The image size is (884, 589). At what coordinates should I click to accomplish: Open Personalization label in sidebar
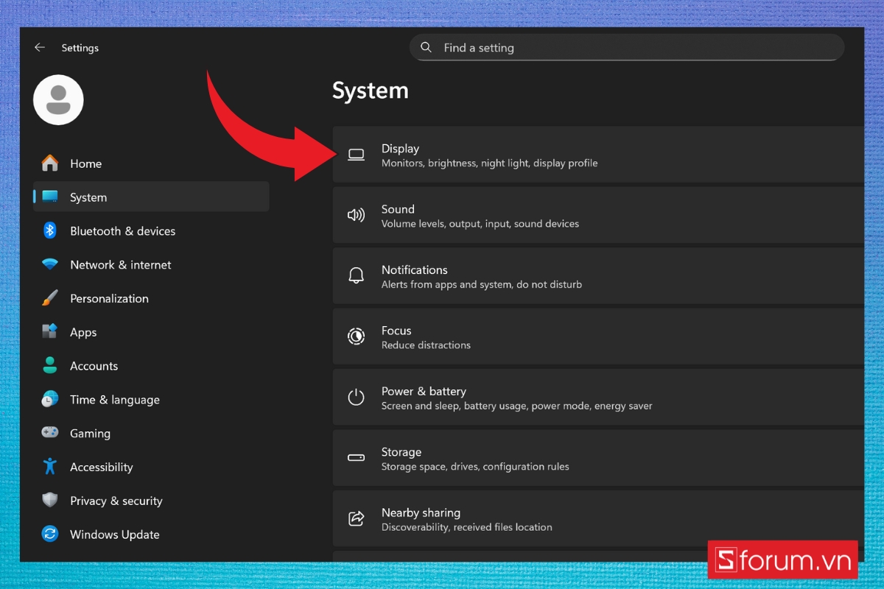[x=109, y=298]
